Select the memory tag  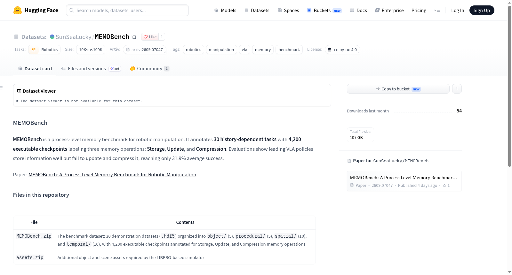[263, 50]
